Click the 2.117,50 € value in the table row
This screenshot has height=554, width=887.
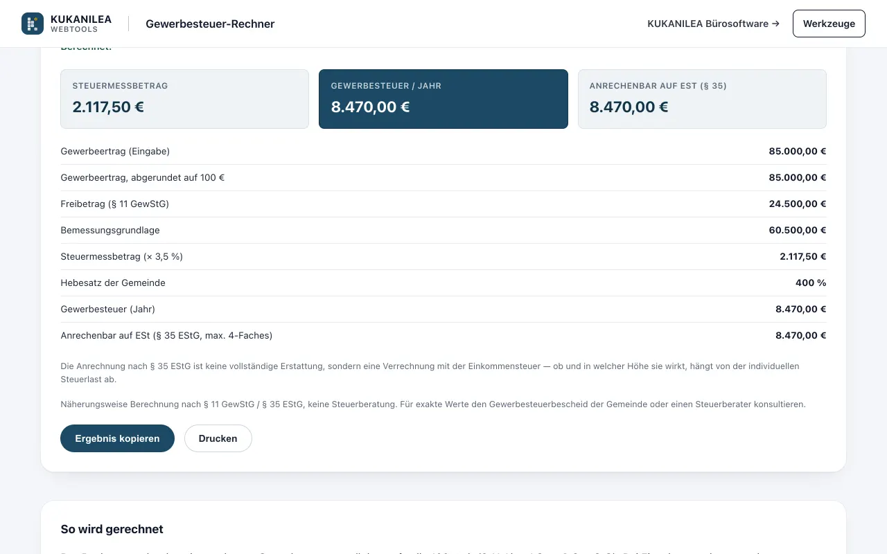(x=803, y=256)
